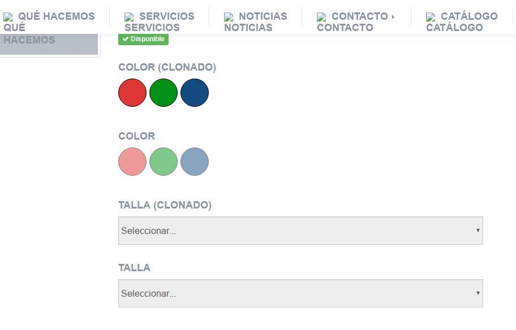Click the green Disponible badge
516x330 pixels.
tap(144, 39)
